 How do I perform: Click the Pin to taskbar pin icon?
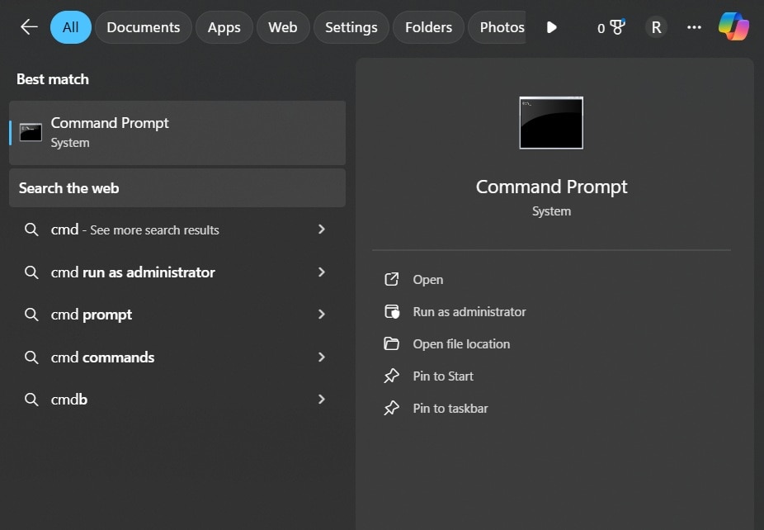pos(391,408)
